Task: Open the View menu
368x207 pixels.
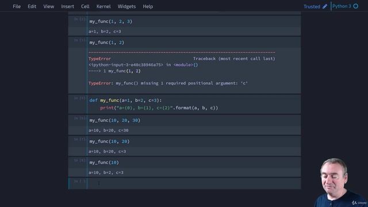Action: pyautogui.click(x=48, y=6)
